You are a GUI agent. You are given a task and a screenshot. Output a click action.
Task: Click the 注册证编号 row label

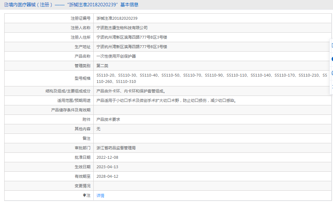pos(80,19)
